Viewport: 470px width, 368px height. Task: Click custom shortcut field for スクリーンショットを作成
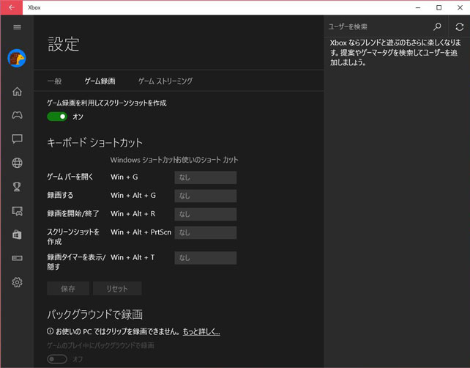coord(206,232)
